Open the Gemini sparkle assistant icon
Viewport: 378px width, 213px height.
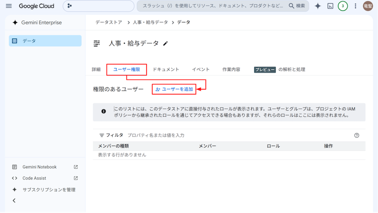(318, 6)
